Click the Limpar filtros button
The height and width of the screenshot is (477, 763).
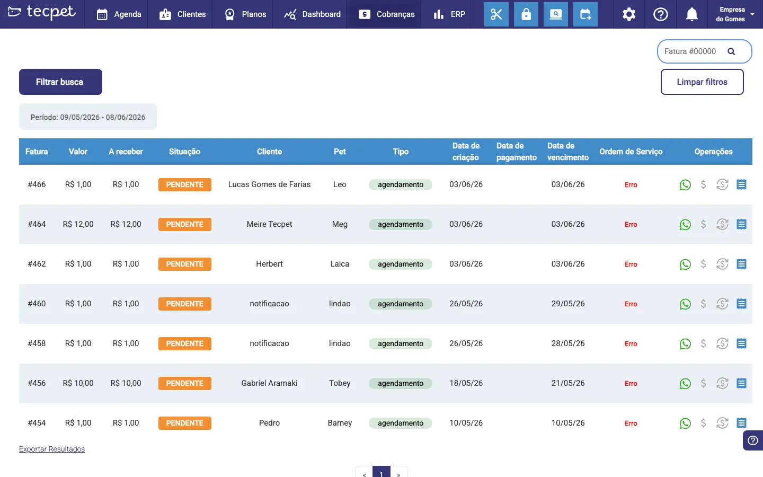pos(702,82)
